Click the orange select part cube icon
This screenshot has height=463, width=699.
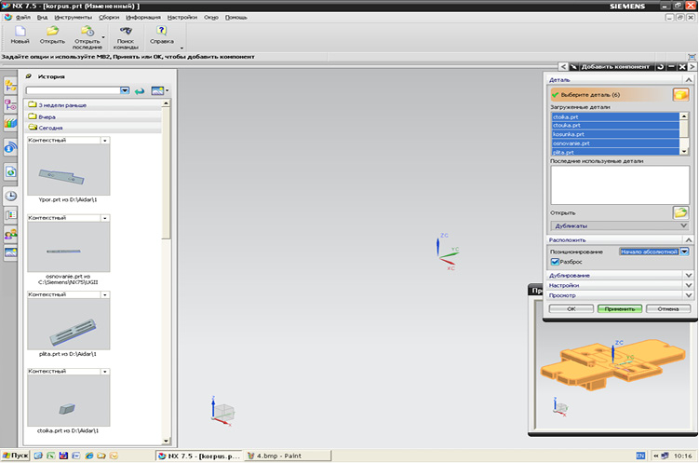click(x=680, y=95)
